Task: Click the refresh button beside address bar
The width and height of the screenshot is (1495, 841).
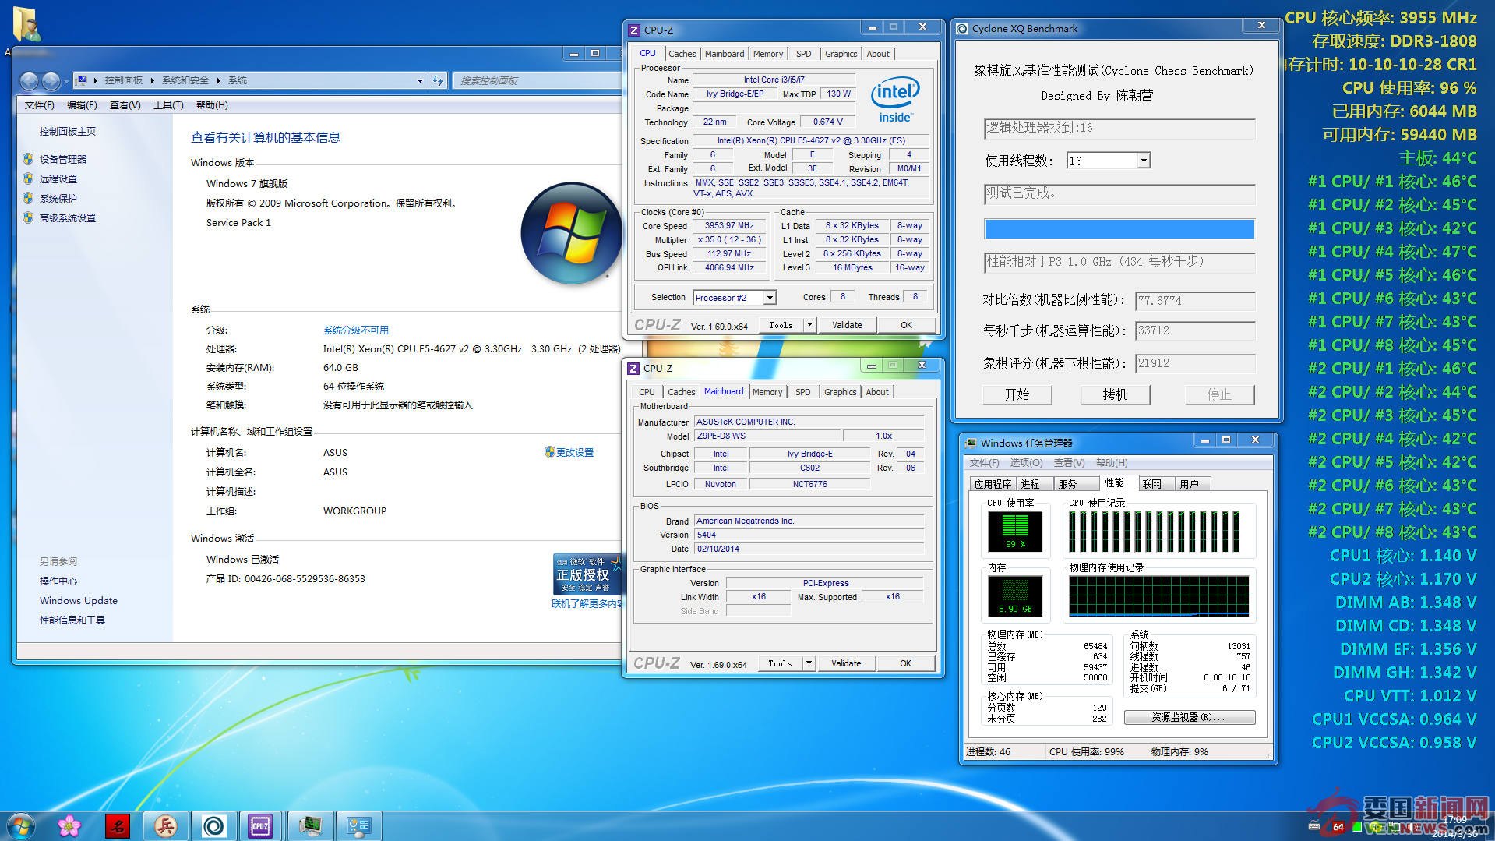Action: pos(438,80)
